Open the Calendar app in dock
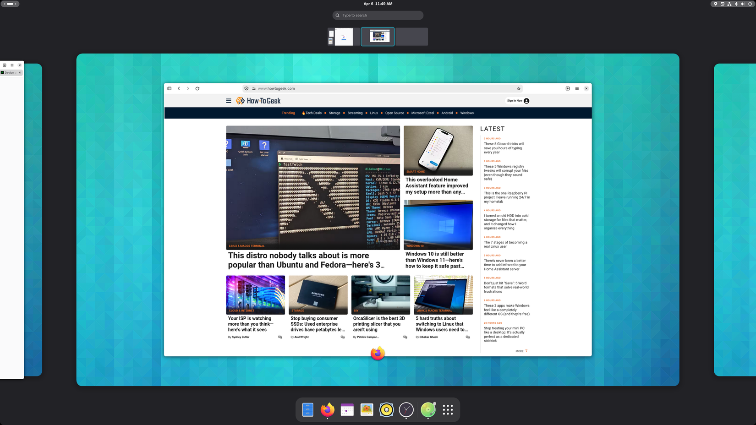 [x=347, y=409]
